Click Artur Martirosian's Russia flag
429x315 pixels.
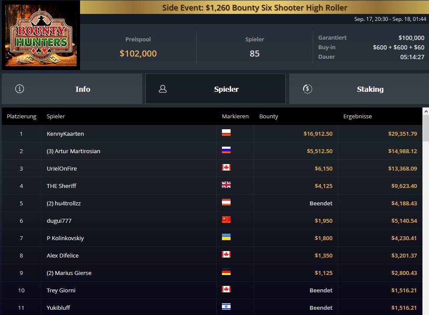(226, 150)
